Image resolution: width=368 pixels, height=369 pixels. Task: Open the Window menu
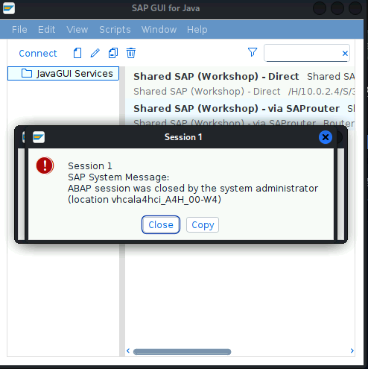[159, 30]
